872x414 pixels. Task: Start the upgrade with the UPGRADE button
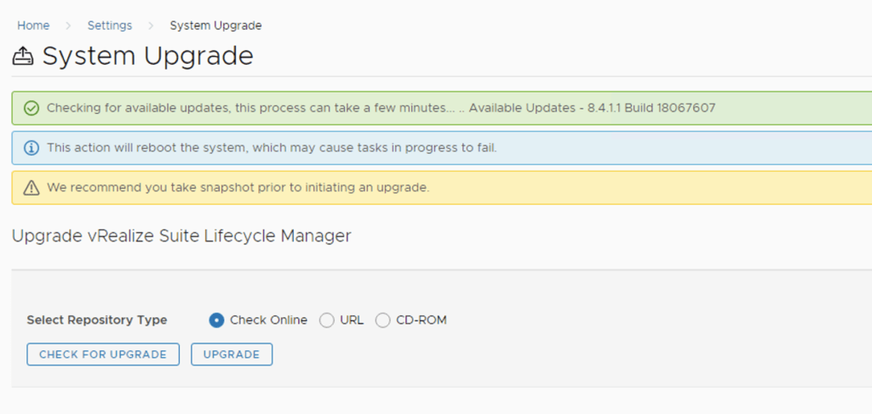pyautogui.click(x=232, y=354)
